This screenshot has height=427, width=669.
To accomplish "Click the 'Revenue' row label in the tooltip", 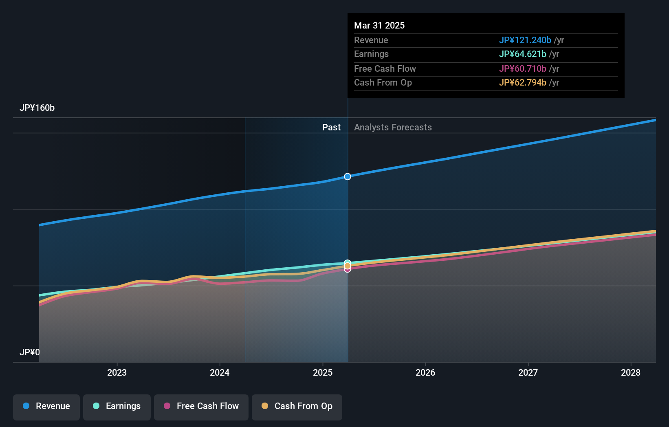I will (x=371, y=40).
